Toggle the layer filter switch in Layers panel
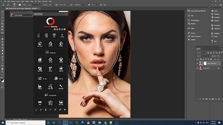Screen dimensions: 223x125 click(x=222, y=52)
